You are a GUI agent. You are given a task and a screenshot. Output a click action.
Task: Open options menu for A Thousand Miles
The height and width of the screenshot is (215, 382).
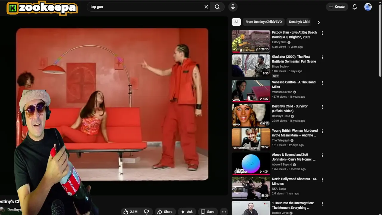click(x=322, y=83)
